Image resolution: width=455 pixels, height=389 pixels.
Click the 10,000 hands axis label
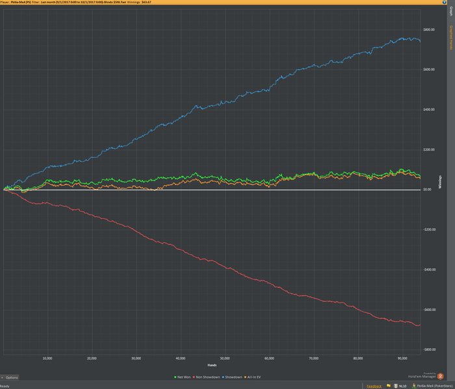tap(47, 358)
